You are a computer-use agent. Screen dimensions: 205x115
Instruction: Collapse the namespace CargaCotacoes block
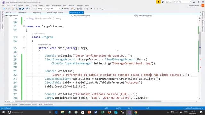[x=24, y=26]
